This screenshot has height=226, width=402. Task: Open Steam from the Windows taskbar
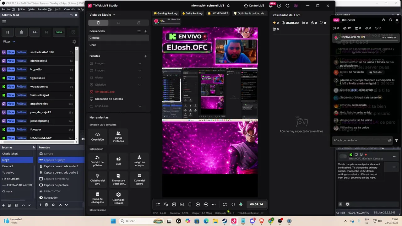(225, 221)
